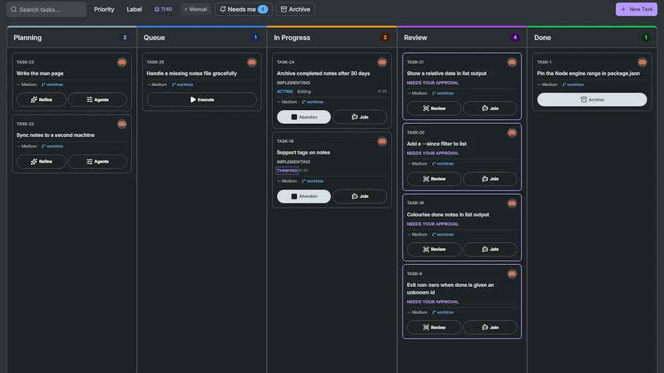Click the worktree link on TASK-1
The height and width of the screenshot is (373, 664).
(x=573, y=85)
